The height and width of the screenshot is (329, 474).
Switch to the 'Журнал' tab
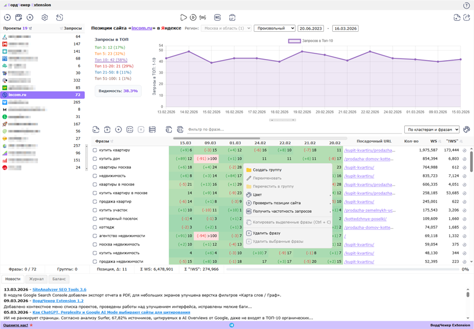tap(36, 279)
